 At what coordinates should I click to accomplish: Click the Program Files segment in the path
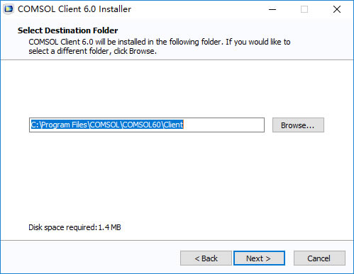(65, 125)
